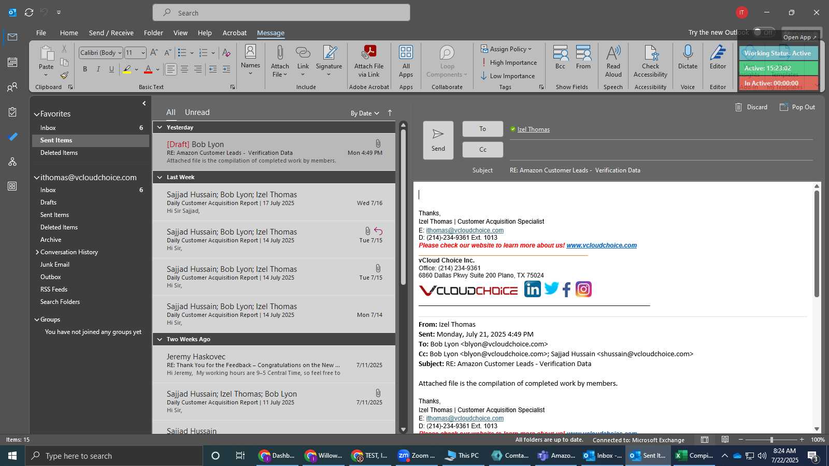Screen dimensions: 829x466
Task: Click the Paste icon in Clipboard group
Action: point(46,53)
